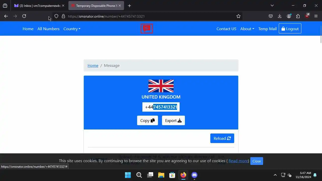Open cookie Read more link
Screen dimensions: 322x181
[238, 161]
